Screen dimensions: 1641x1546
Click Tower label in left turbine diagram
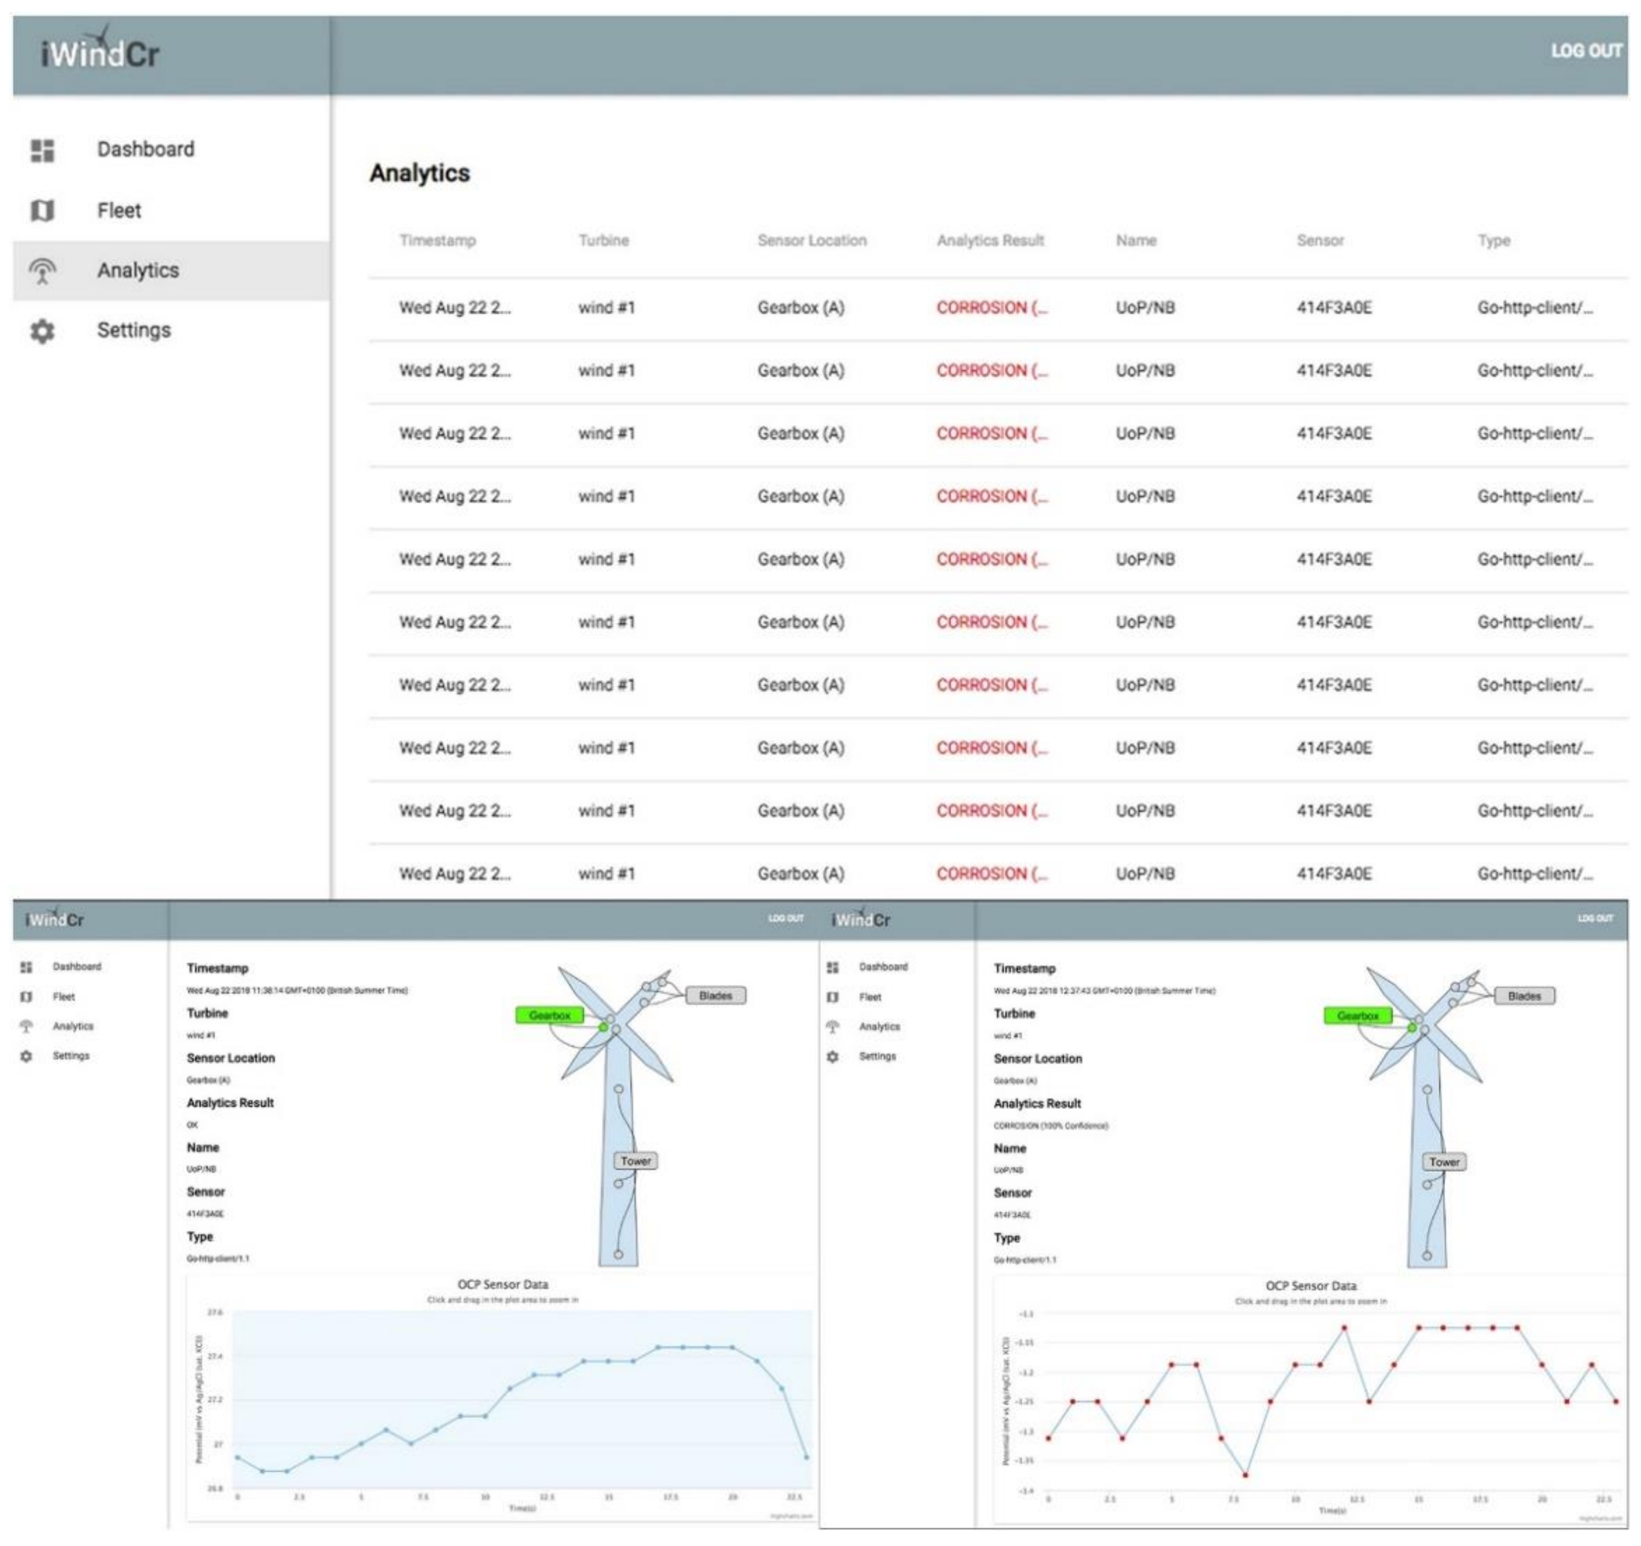636,1162
